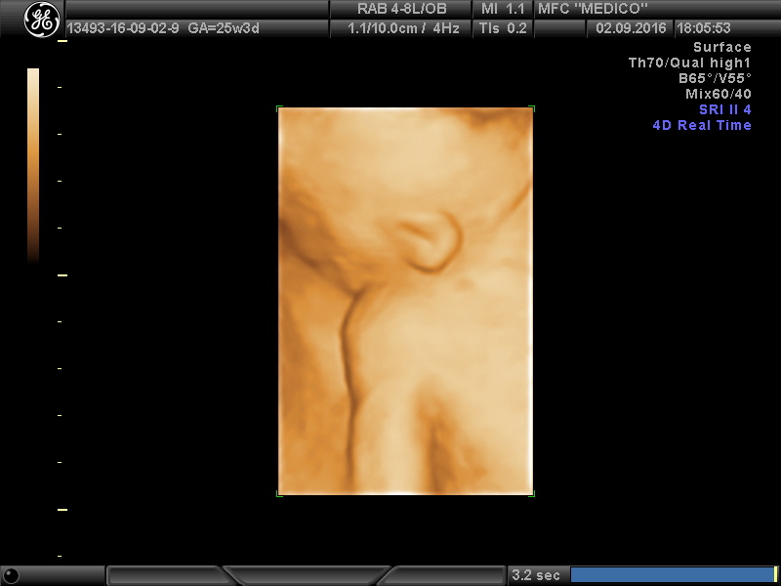
Task: Click the 4D Real Time label
Action: (702, 125)
